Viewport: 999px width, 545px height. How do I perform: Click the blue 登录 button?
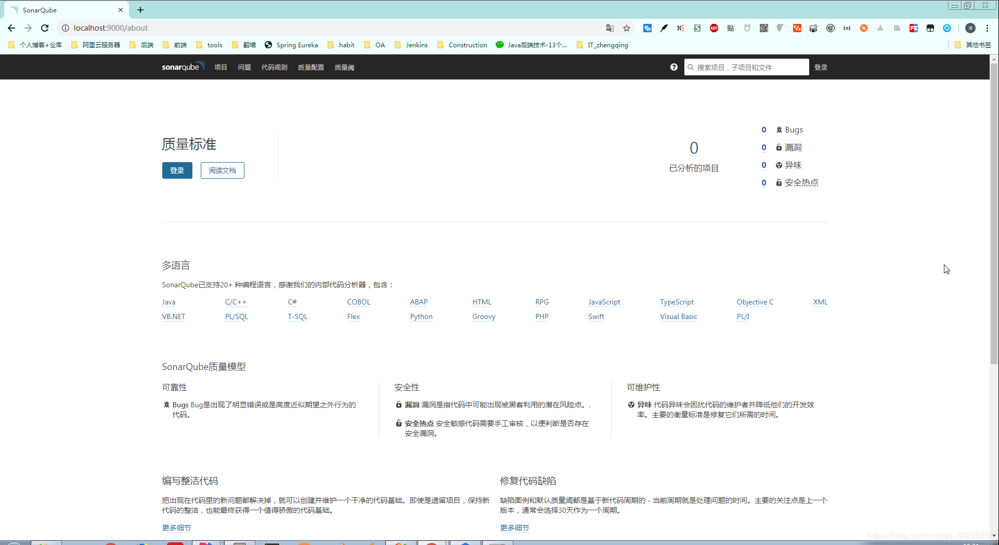[177, 170]
